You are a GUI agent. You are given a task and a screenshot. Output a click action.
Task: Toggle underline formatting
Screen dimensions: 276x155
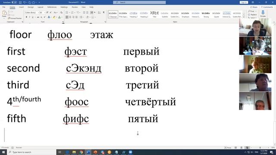pyautogui.click(x=33, y=17)
